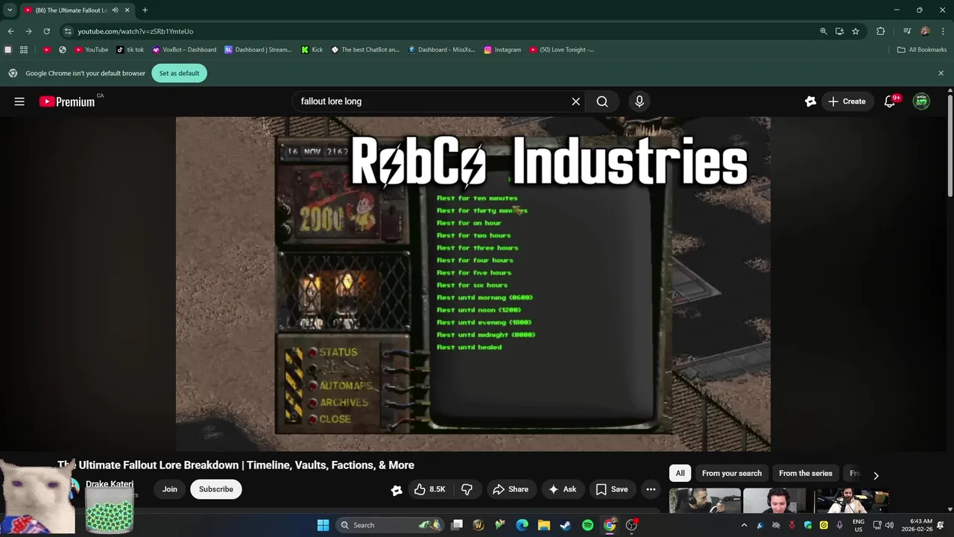Save the video to a playlist
Image resolution: width=954 pixels, height=537 pixels.
tap(612, 489)
